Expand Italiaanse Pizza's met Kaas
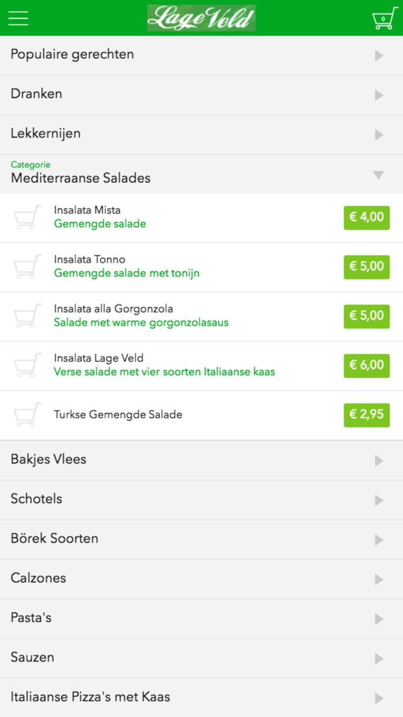Image resolution: width=403 pixels, height=717 pixels. click(x=201, y=697)
